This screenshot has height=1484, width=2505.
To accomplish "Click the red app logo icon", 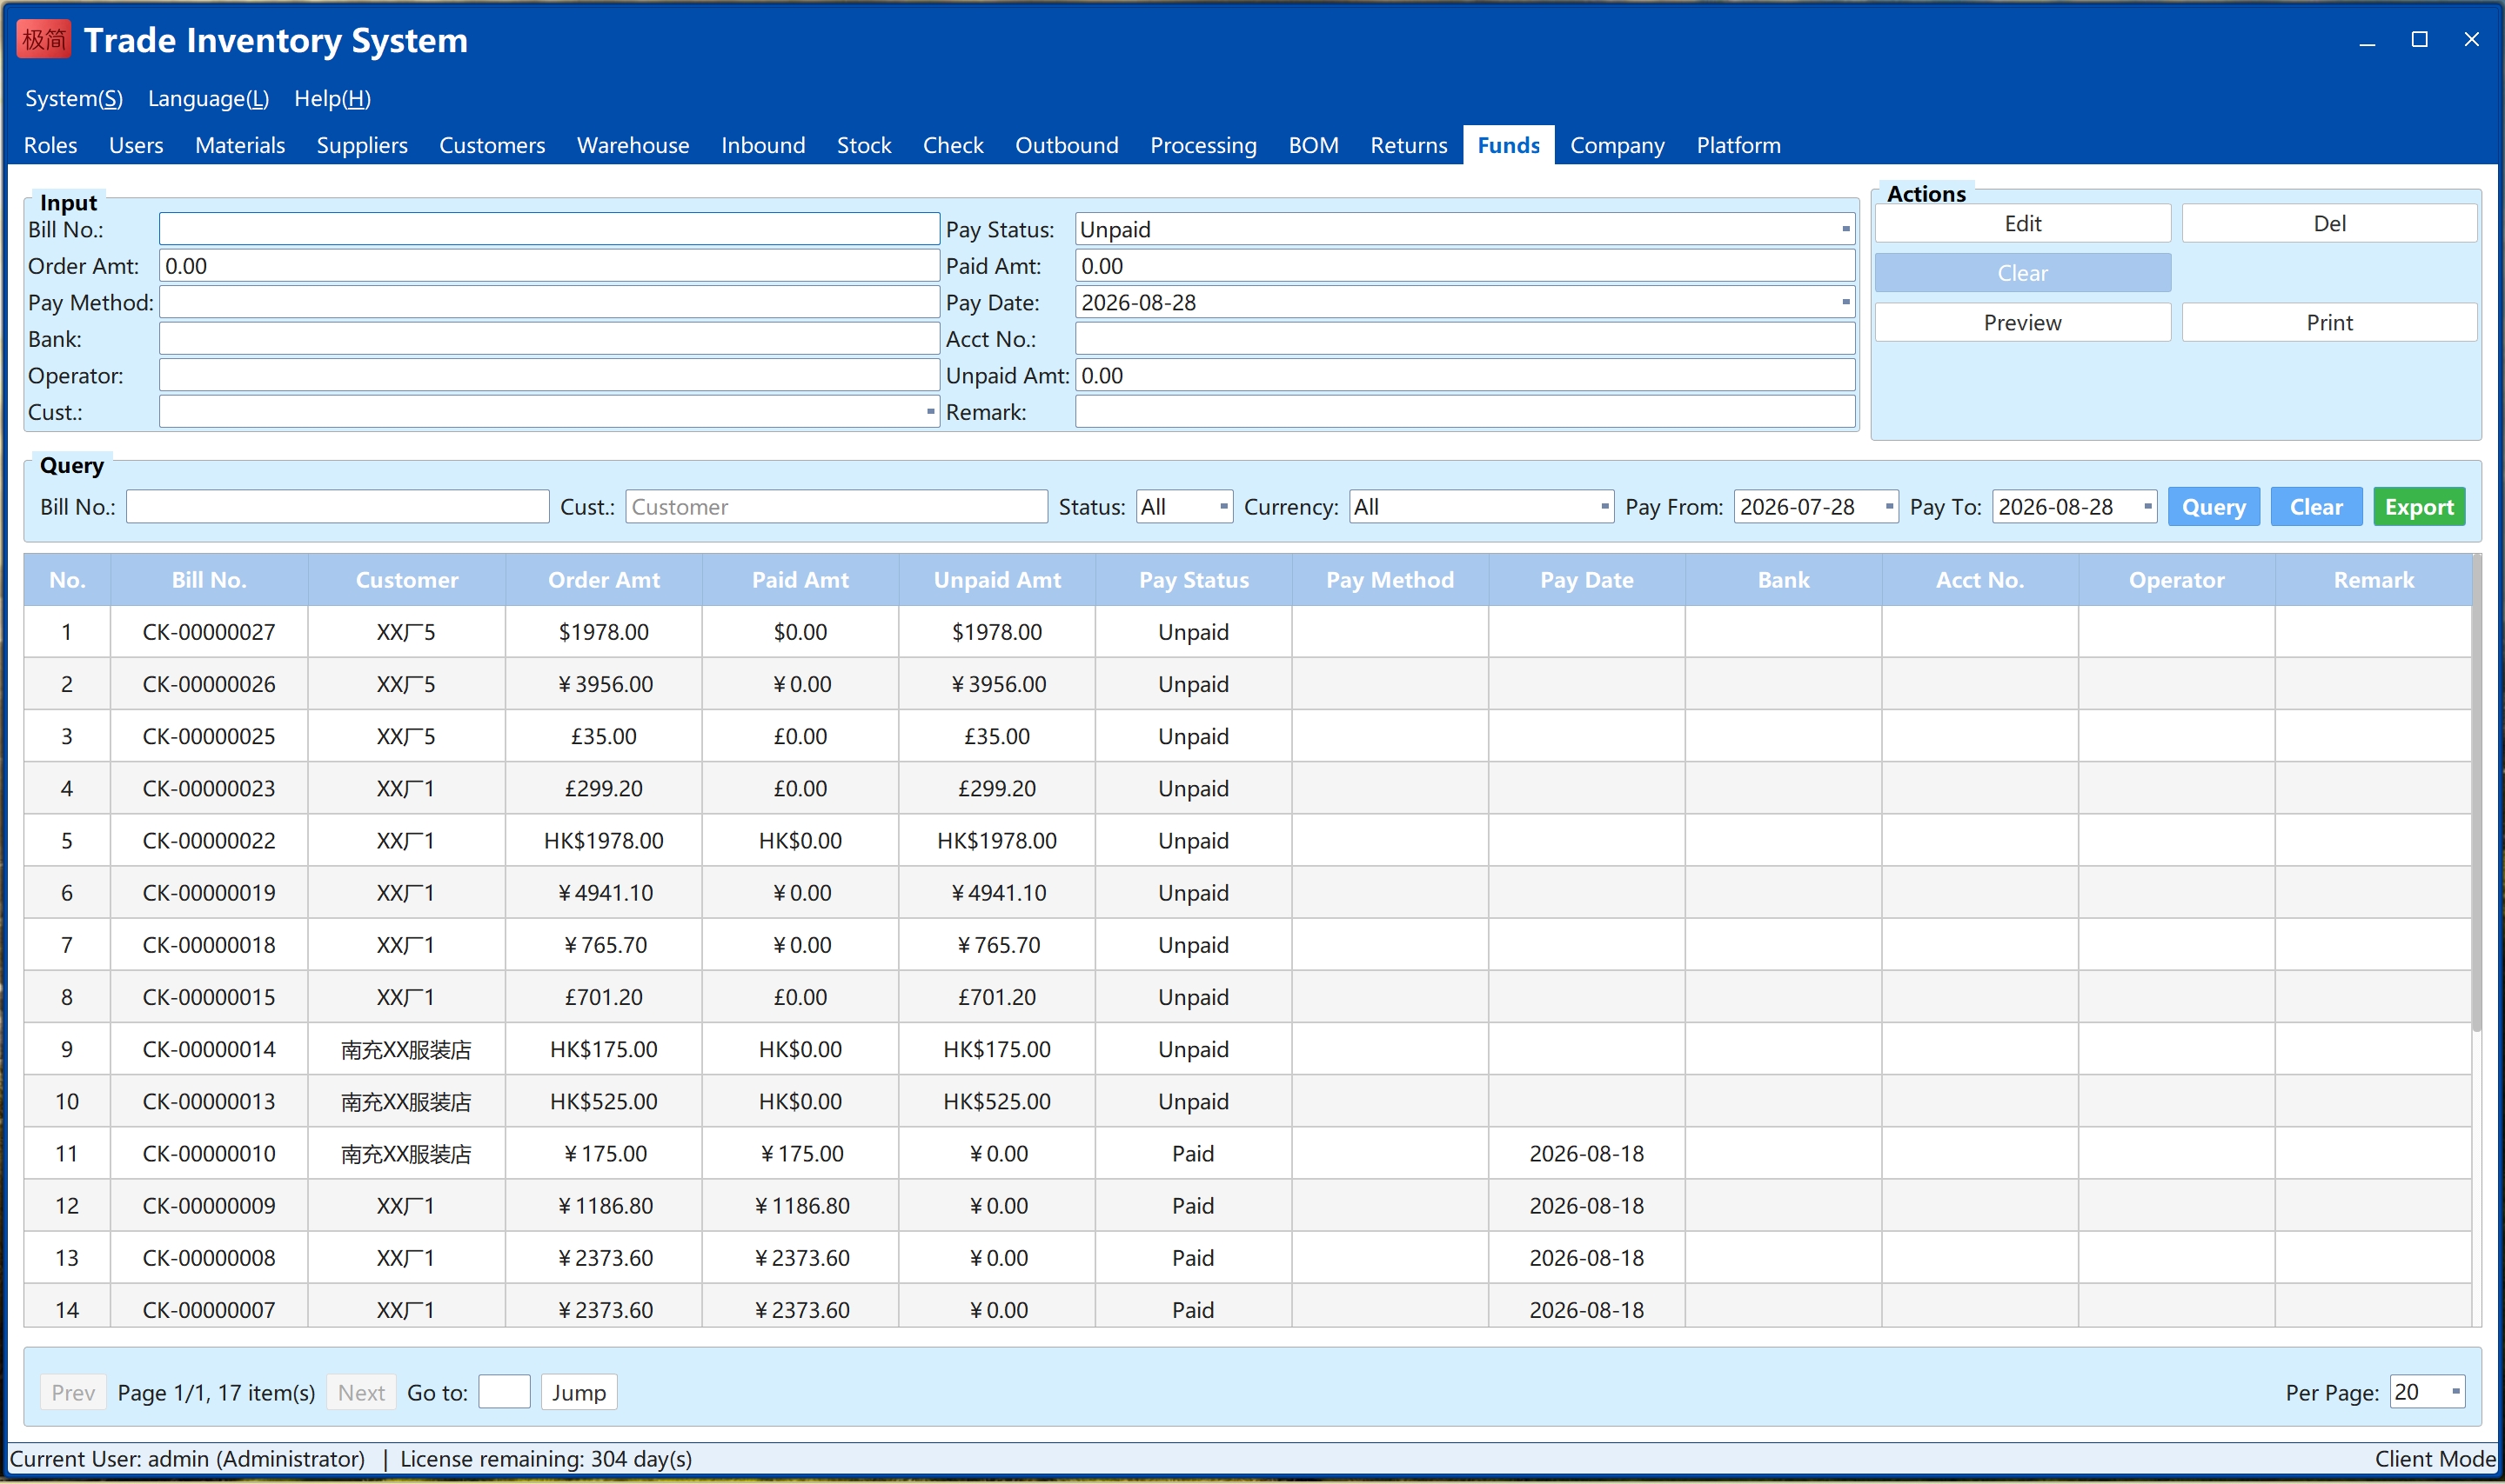I will pos(43,40).
